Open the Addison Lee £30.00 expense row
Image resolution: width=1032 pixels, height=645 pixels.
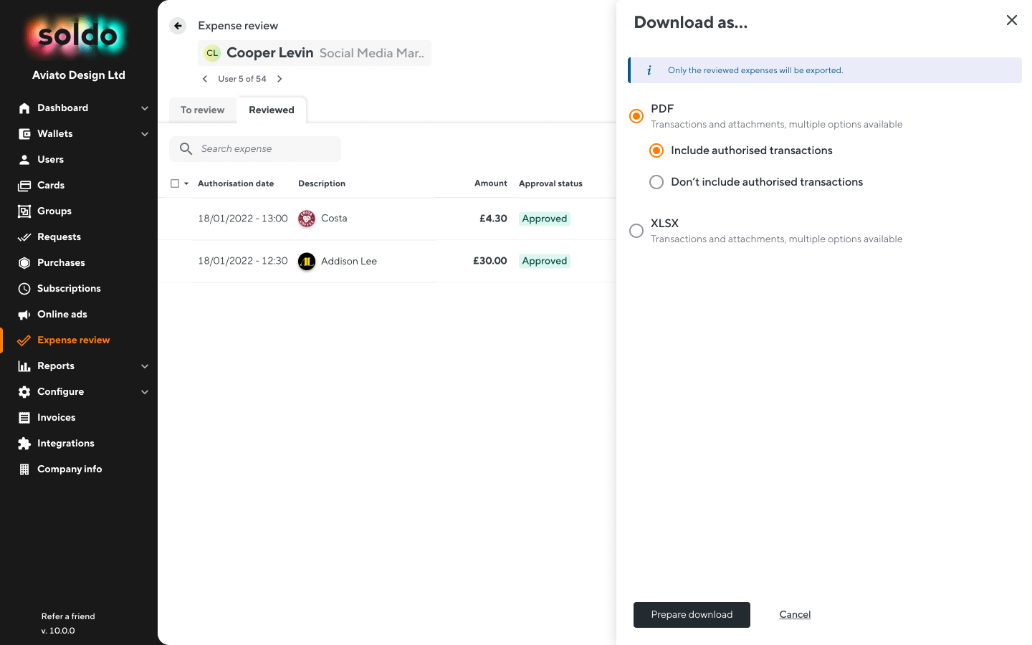(387, 262)
